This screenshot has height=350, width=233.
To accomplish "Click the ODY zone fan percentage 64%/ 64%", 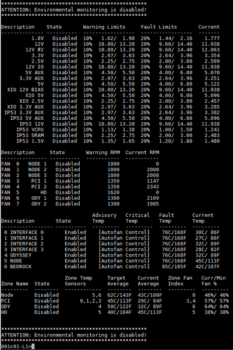I will pyautogui.click(x=217, y=307).
